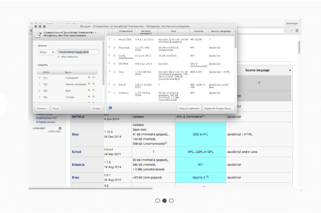Screen dimensions: 321x213
Task: Click the Size column header in results
Action: coord(173,31)
